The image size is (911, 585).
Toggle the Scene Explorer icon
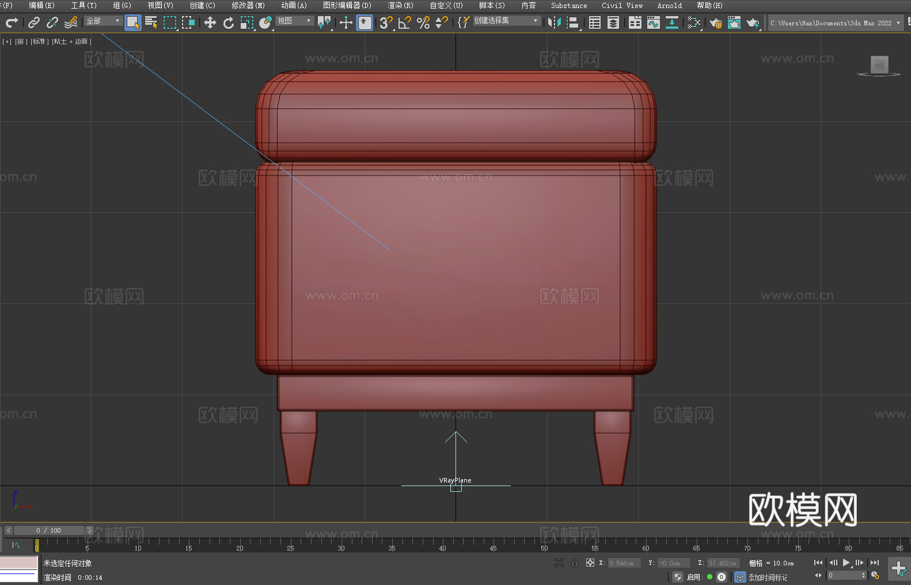pos(595,22)
